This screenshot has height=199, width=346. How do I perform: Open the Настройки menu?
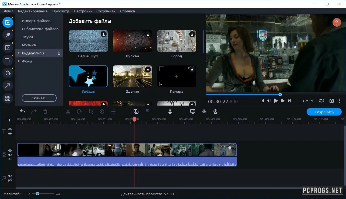83,11
